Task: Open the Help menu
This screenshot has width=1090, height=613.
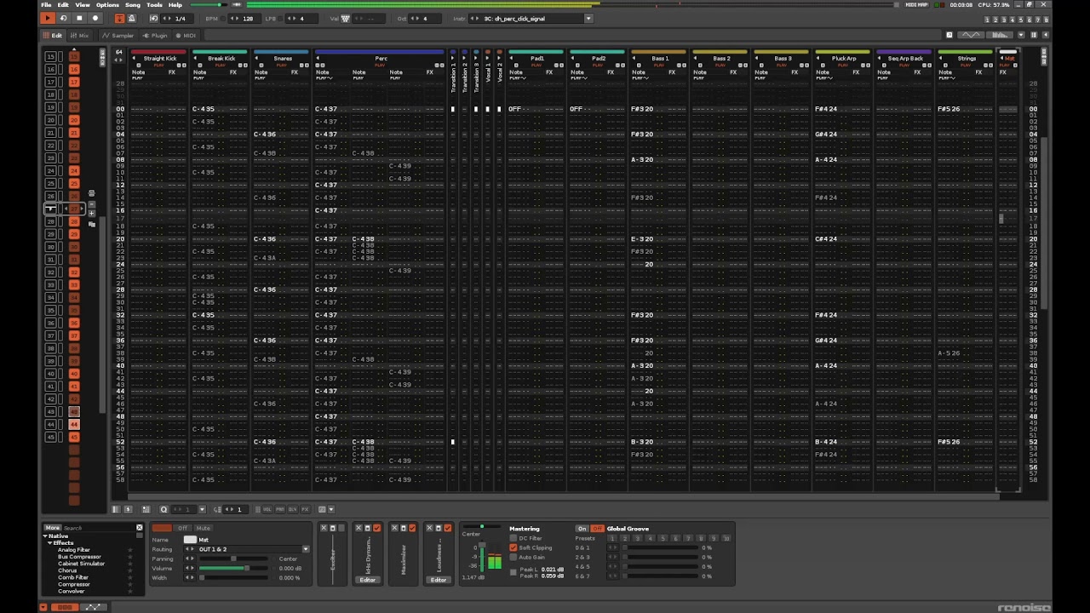Action: point(175,4)
